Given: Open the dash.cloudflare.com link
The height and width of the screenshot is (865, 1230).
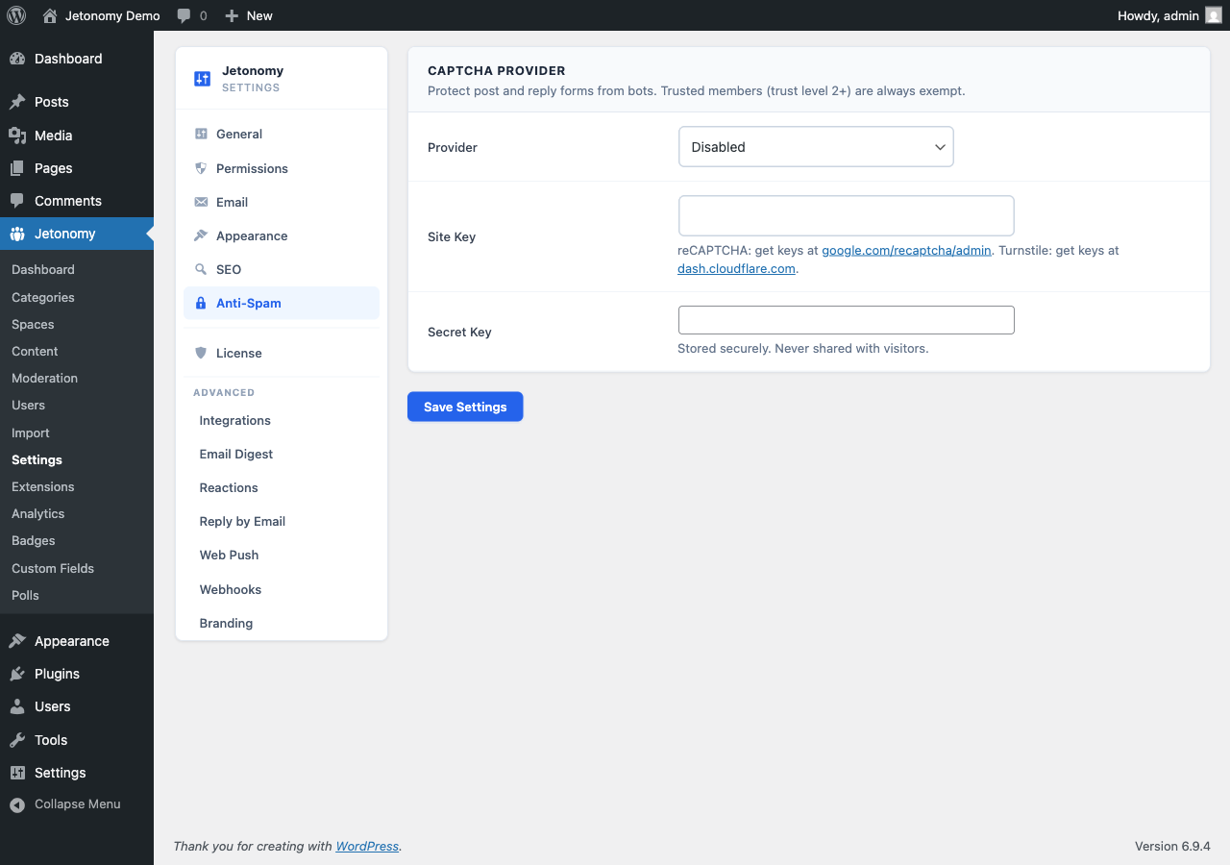Looking at the screenshot, I should pyautogui.click(x=736, y=268).
